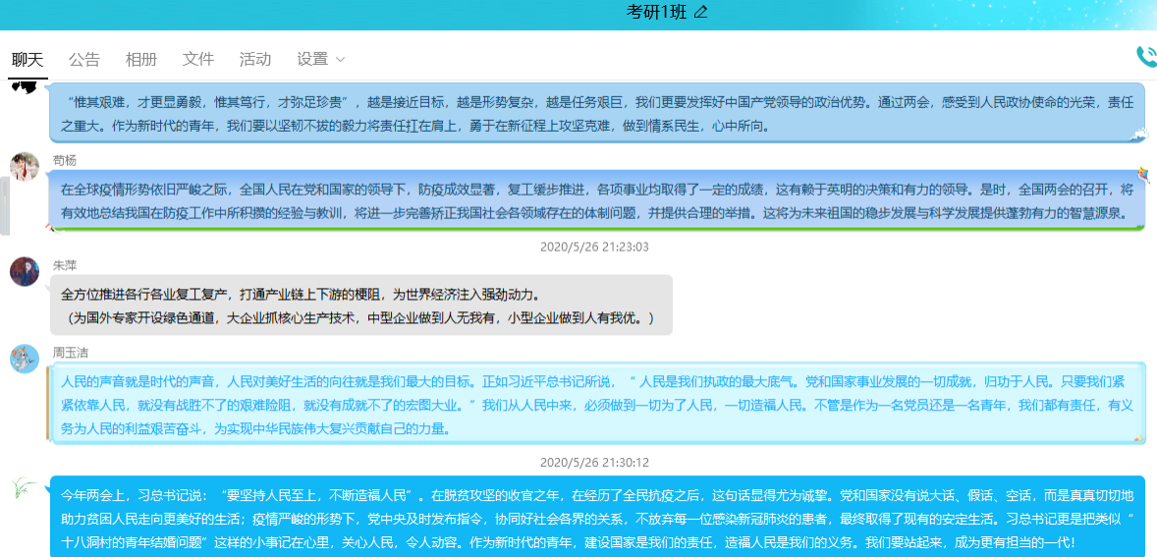Screen dimensions: 1157x557
Task: Click the collapse handle on the left edge
Action: [5, 206]
